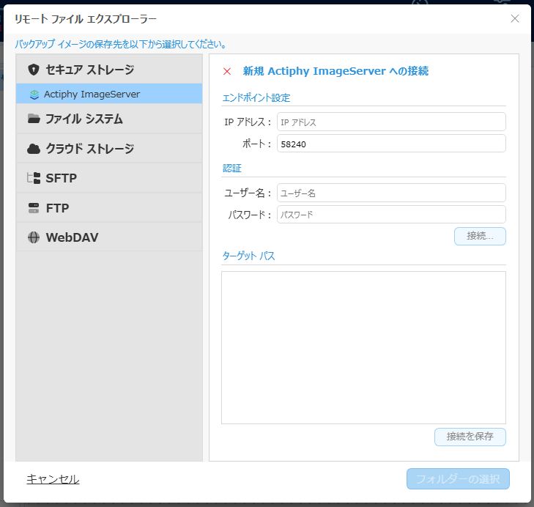
Task: Click the 新規 Actiphy ImageServer への接続 heading
Action: click(x=335, y=71)
